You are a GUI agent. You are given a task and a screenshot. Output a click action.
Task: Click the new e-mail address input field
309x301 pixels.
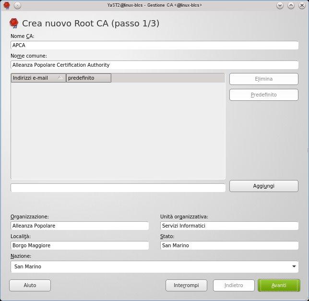pos(118,188)
